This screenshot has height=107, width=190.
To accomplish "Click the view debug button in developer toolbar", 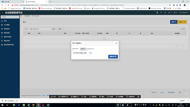I will coord(93,97).
